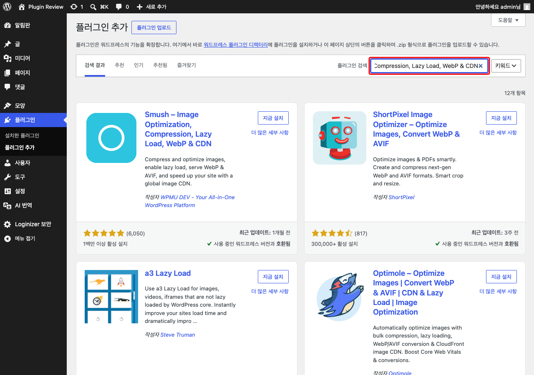Open the a3 Lazy Load title link

pyautogui.click(x=168, y=273)
